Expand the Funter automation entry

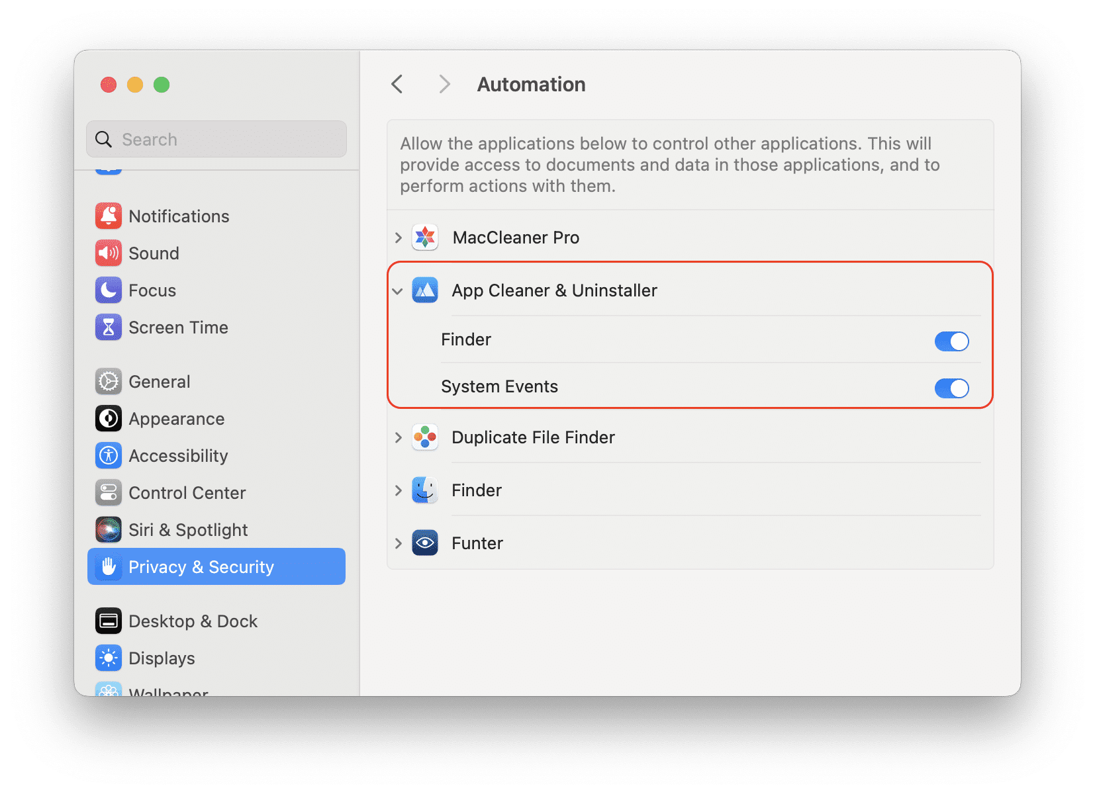coord(398,543)
